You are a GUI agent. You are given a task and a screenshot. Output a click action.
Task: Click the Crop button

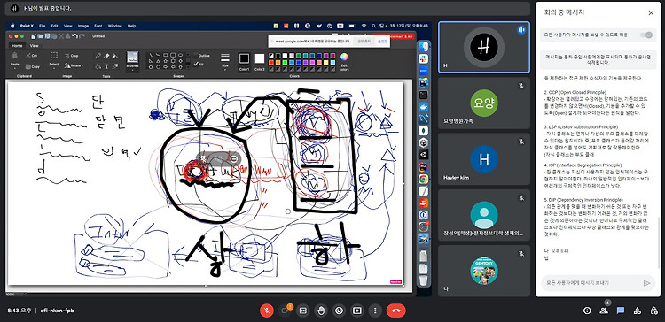72,56
